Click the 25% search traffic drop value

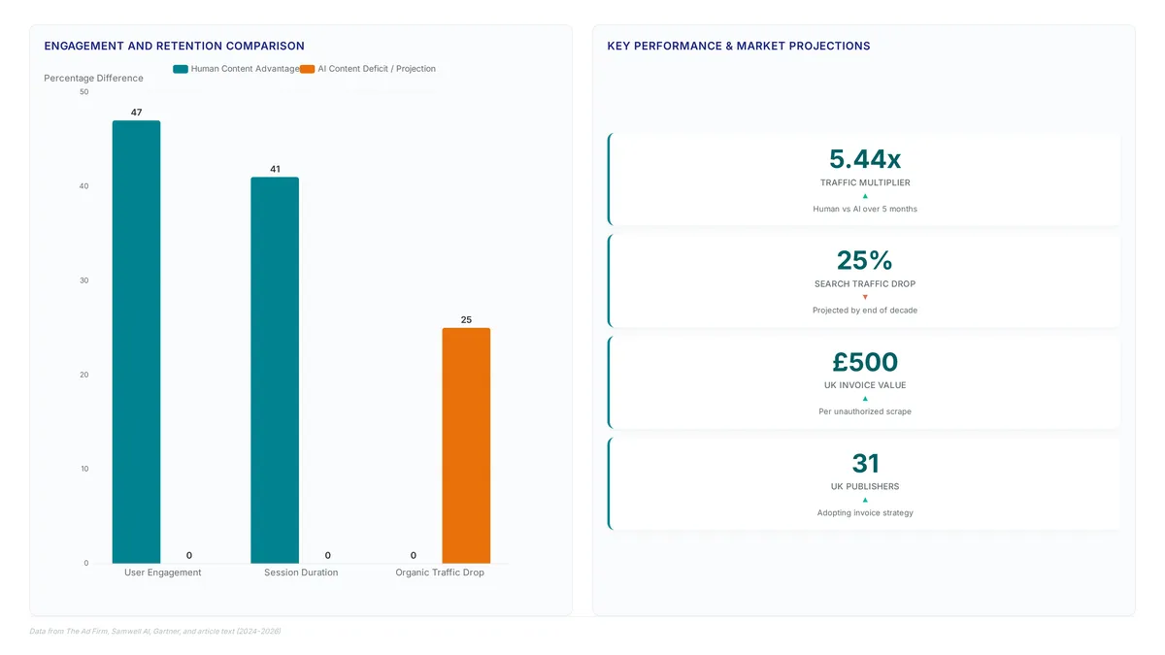[x=865, y=260]
